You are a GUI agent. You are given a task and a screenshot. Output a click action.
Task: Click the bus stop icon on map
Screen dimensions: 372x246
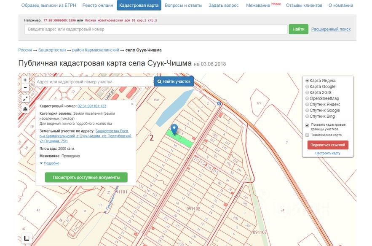[x=219, y=104]
